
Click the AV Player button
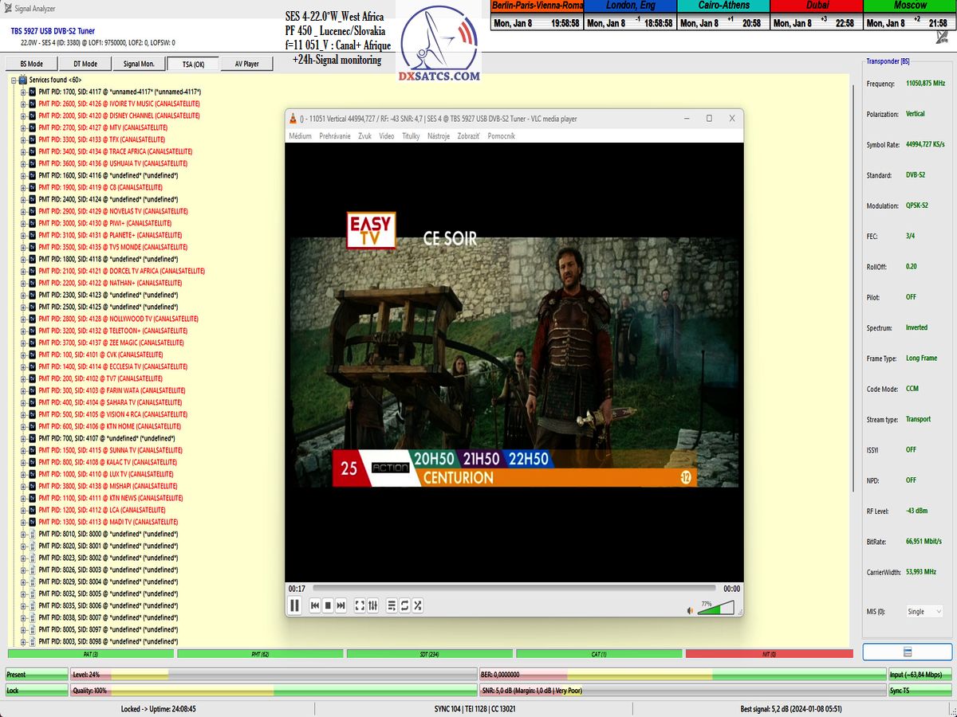click(246, 65)
